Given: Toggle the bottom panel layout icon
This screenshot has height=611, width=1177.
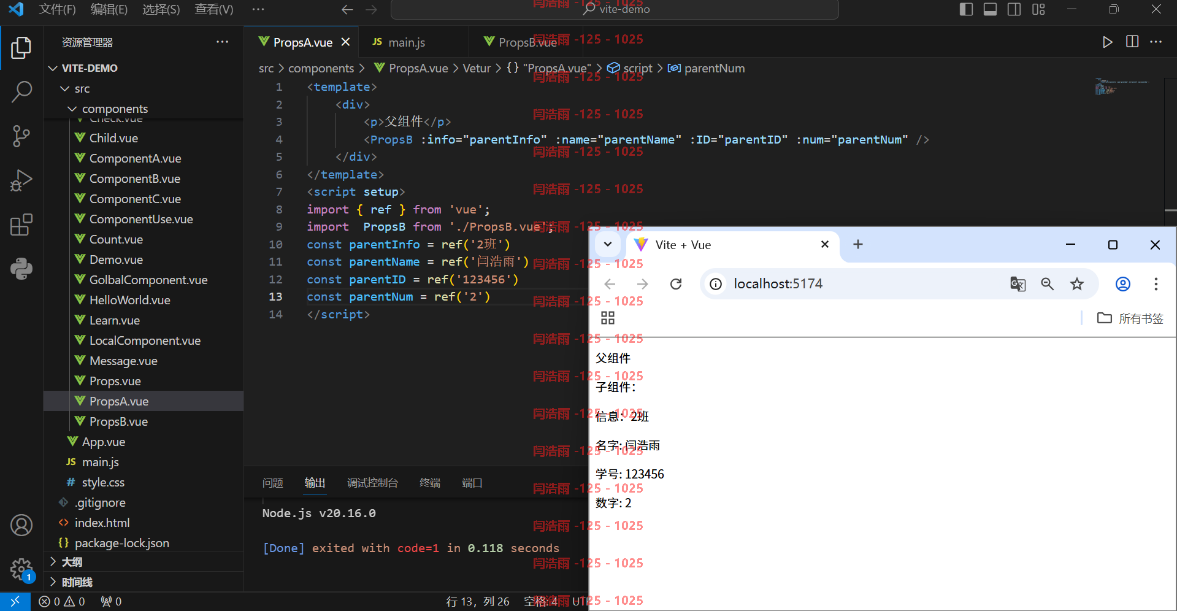Looking at the screenshot, I should 990,9.
